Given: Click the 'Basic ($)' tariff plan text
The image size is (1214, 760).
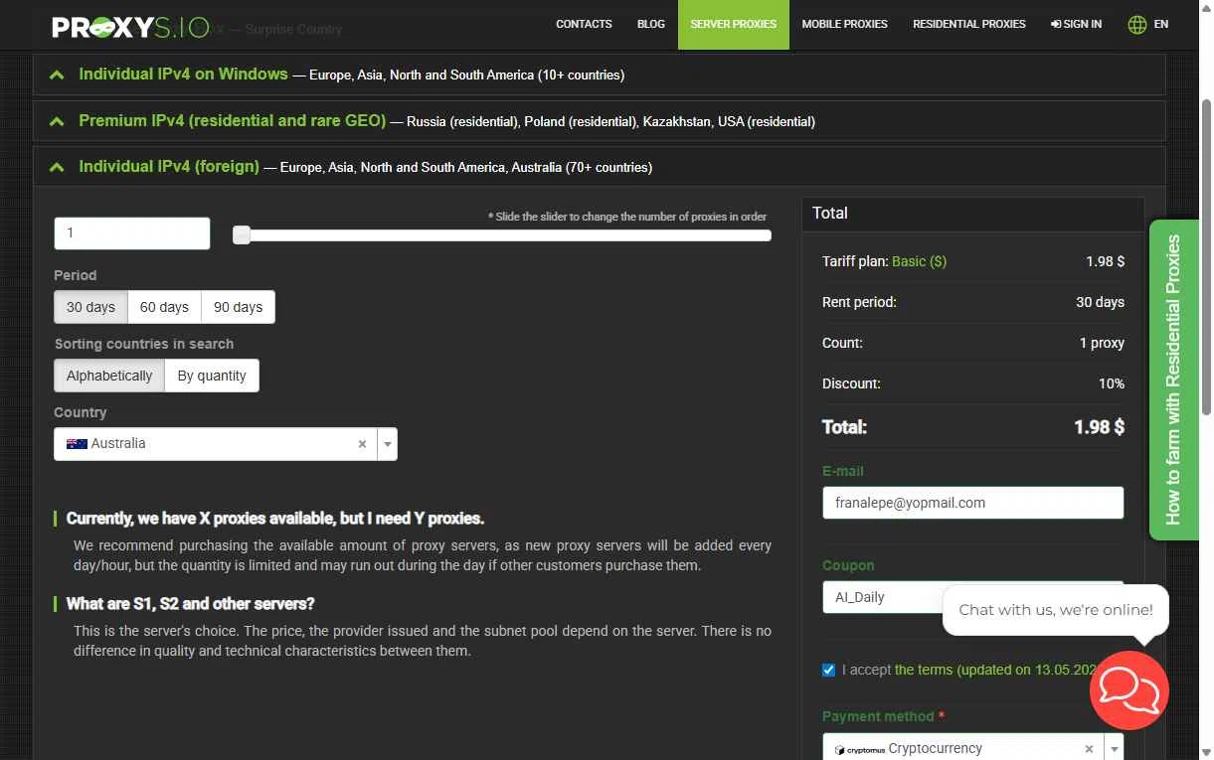Looking at the screenshot, I should pos(919,261).
